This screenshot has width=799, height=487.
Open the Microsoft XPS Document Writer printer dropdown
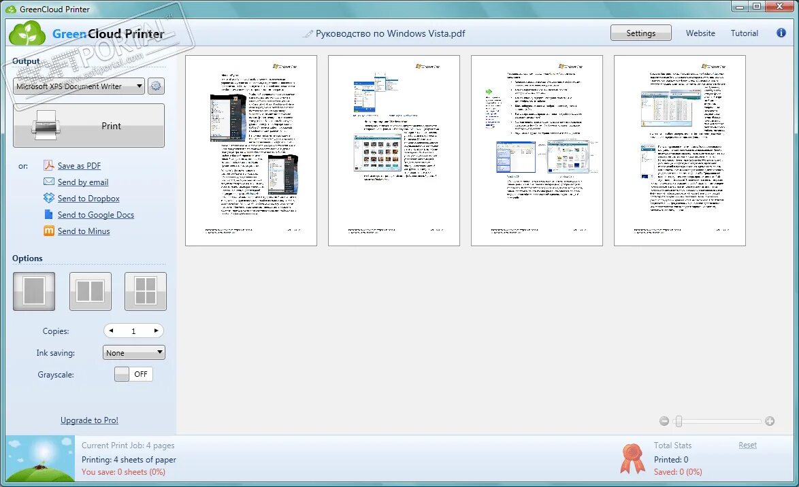click(79, 86)
